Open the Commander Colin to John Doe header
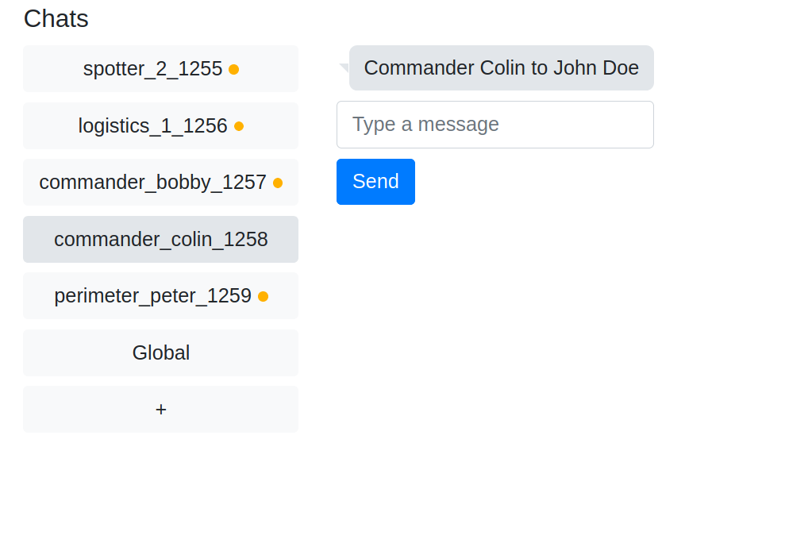Image resolution: width=785 pixels, height=543 pixels. [501, 67]
